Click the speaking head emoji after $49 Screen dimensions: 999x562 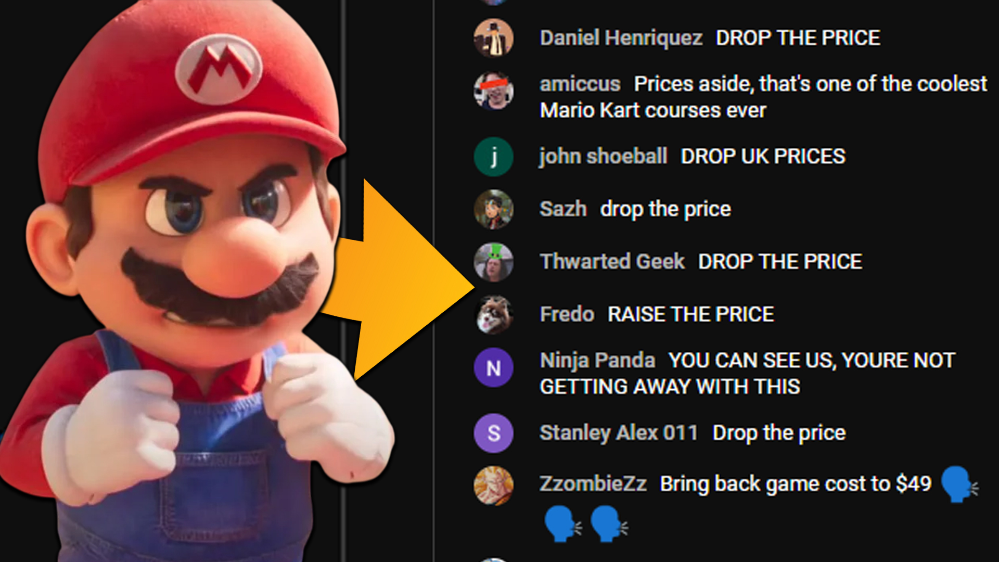point(959,484)
